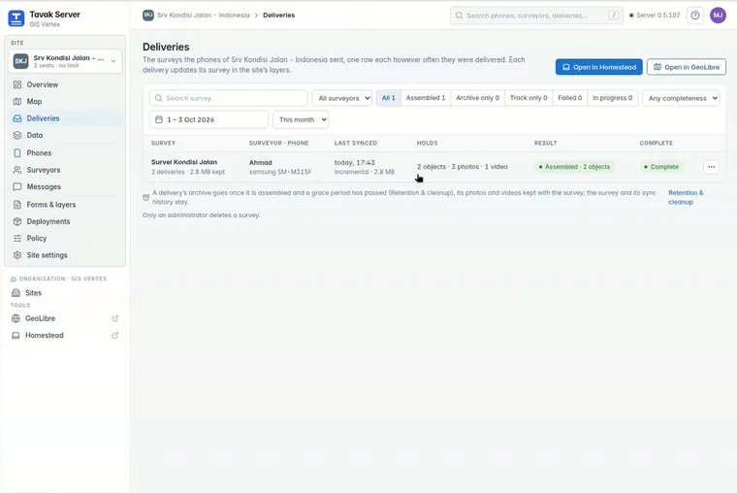Open the All surveyors dropdown
The width and height of the screenshot is (737, 493).
(x=341, y=98)
